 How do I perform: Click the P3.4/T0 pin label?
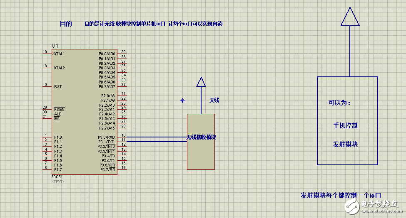pyautogui.click(x=108, y=156)
